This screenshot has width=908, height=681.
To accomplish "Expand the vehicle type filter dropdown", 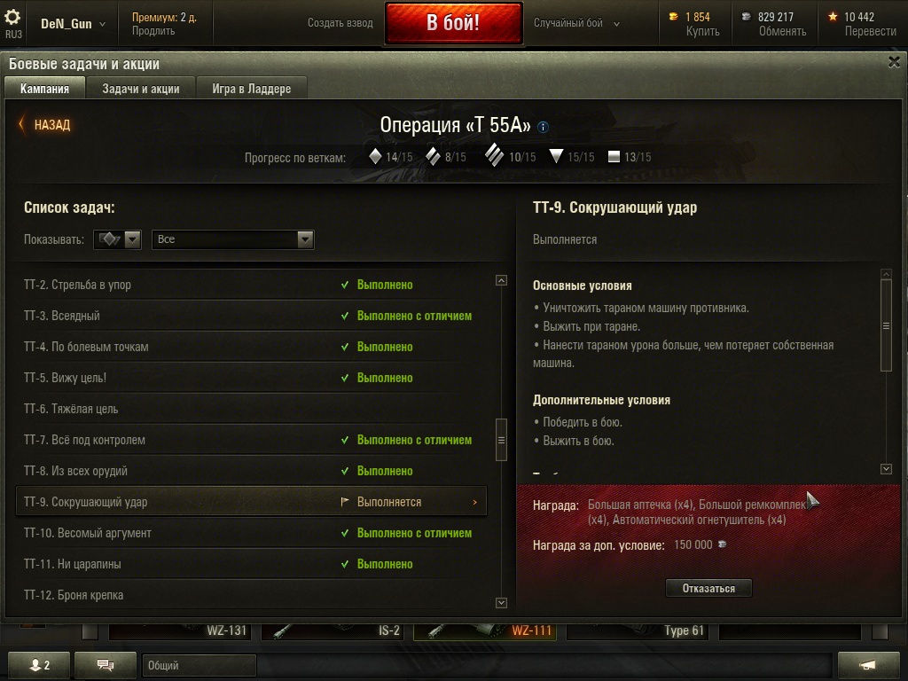I will 117,239.
